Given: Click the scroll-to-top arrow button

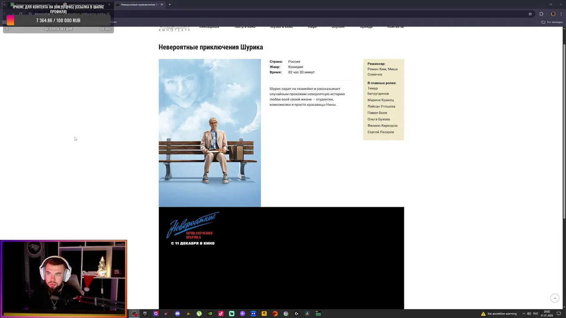Looking at the screenshot, I should click(555, 299).
